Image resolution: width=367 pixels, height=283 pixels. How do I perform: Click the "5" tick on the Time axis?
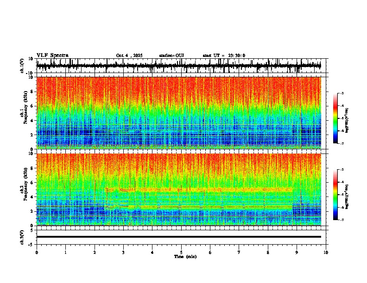click(181, 252)
